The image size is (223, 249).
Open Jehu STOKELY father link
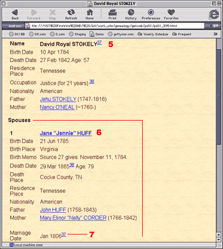[x=58, y=99]
